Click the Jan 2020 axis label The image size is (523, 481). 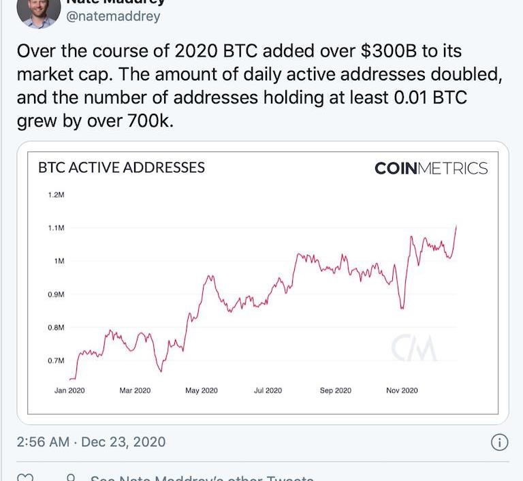[x=69, y=390]
